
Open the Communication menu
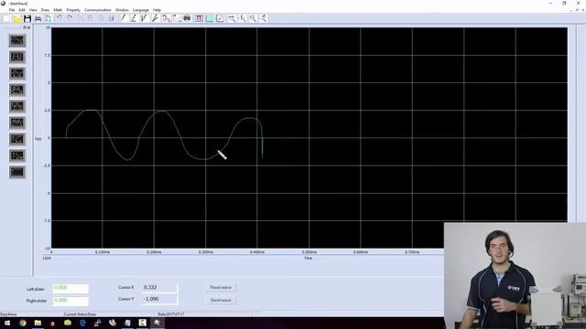tap(98, 10)
